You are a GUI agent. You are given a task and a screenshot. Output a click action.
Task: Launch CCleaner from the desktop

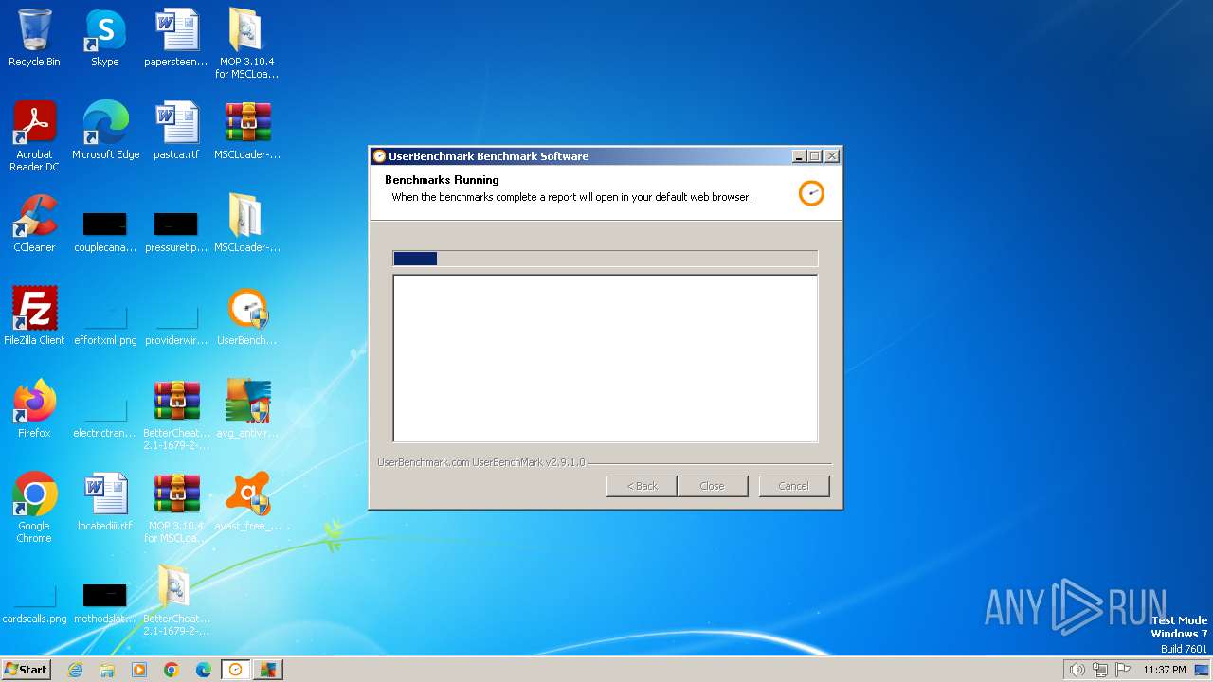click(34, 224)
